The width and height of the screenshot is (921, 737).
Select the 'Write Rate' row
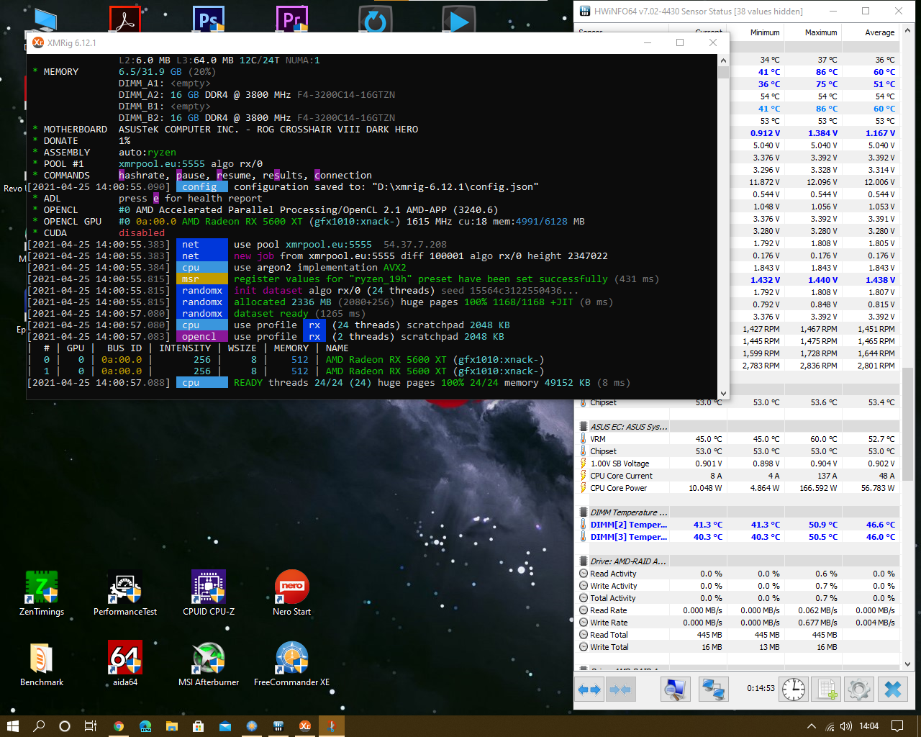tap(738, 623)
